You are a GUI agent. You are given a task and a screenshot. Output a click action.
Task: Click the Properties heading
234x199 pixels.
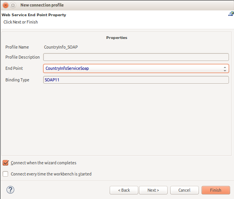click(x=117, y=38)
